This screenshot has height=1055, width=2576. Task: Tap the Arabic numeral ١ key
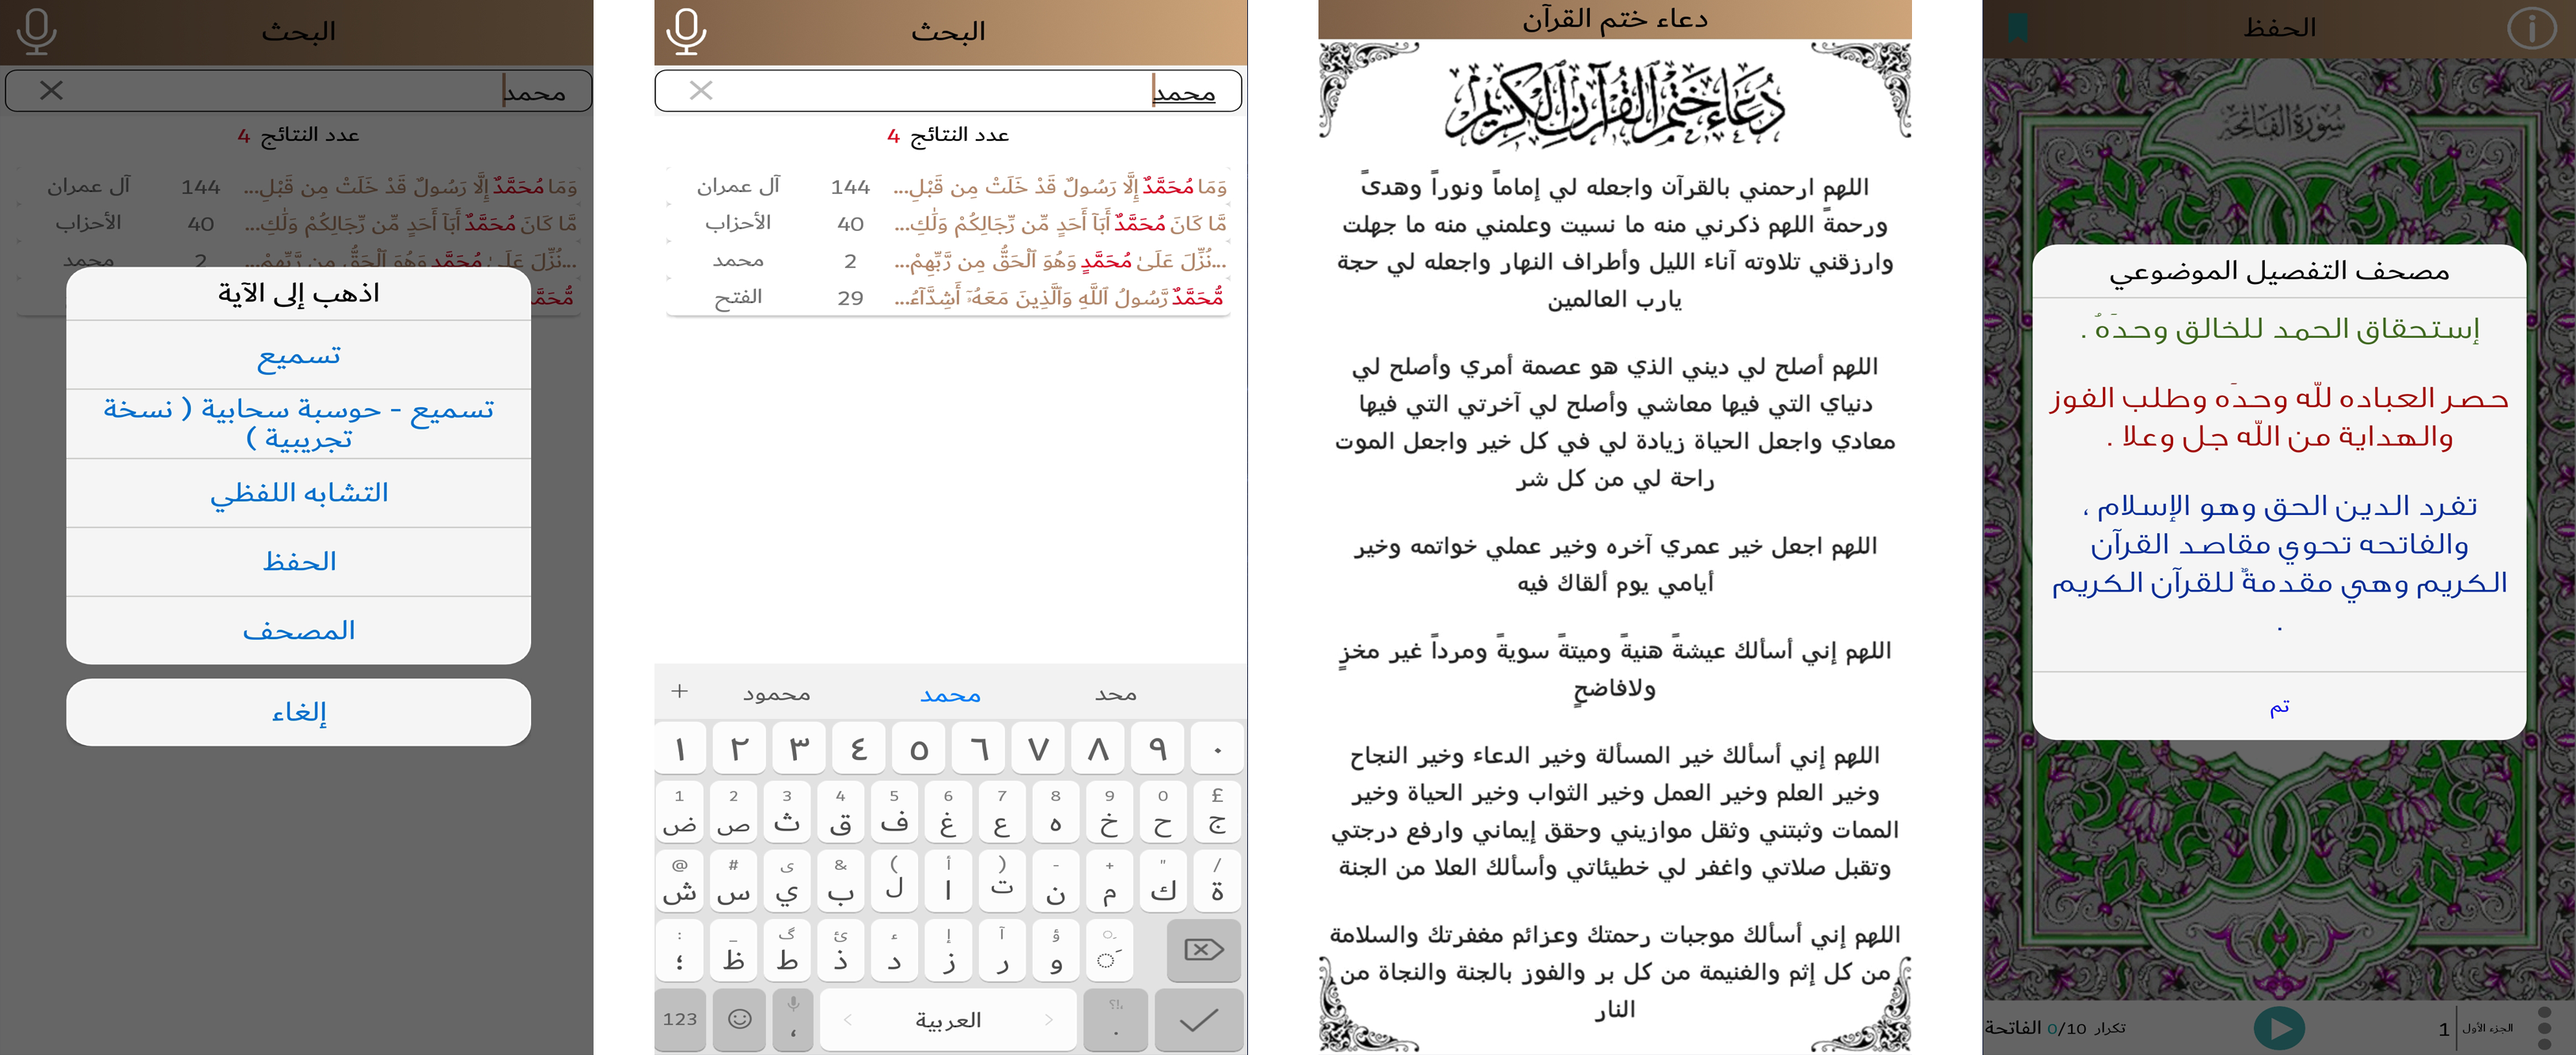(x=681, y=748)
